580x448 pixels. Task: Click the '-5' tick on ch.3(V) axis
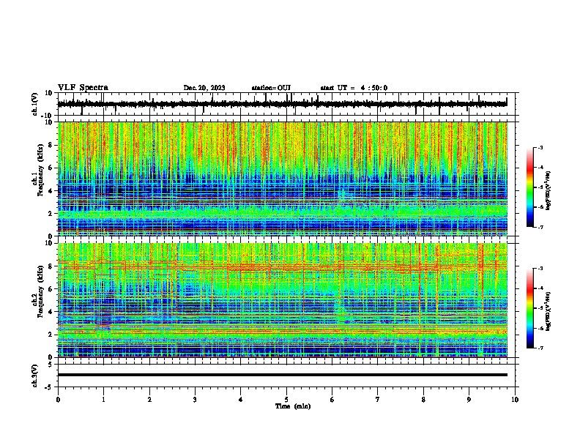[49, 387]
